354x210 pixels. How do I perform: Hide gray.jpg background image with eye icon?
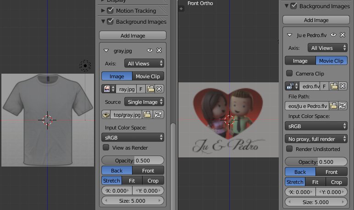click(149, 50)
